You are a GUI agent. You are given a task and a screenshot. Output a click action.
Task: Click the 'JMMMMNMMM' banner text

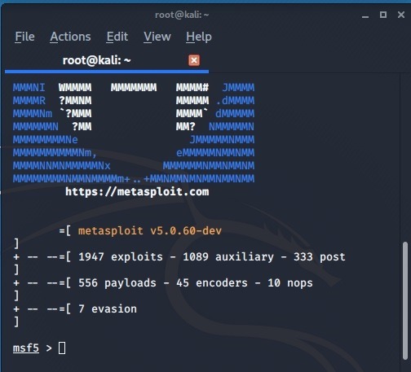coord(222,140)
